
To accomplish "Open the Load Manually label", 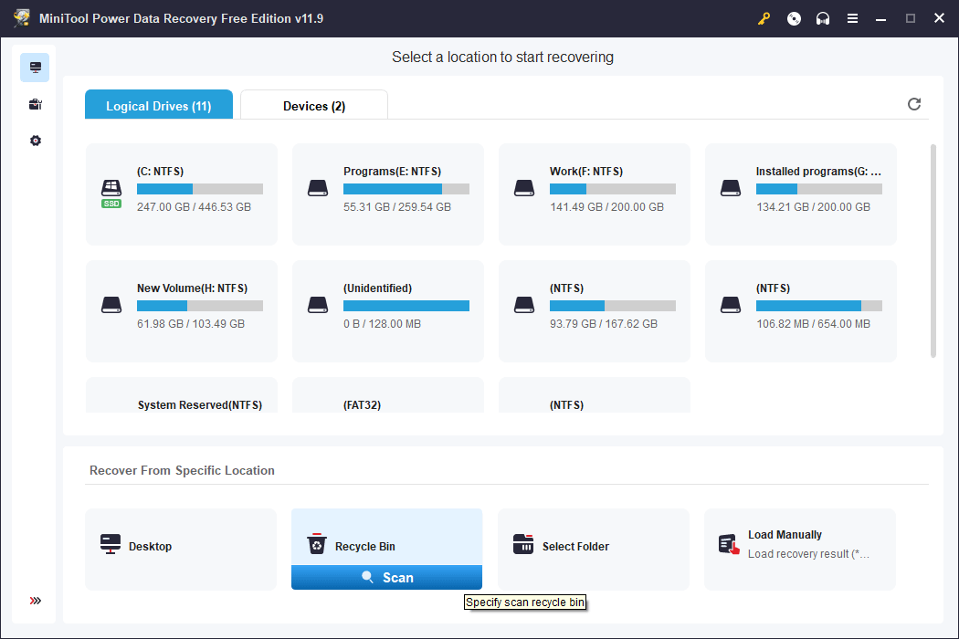I will [x=785, y=534].
